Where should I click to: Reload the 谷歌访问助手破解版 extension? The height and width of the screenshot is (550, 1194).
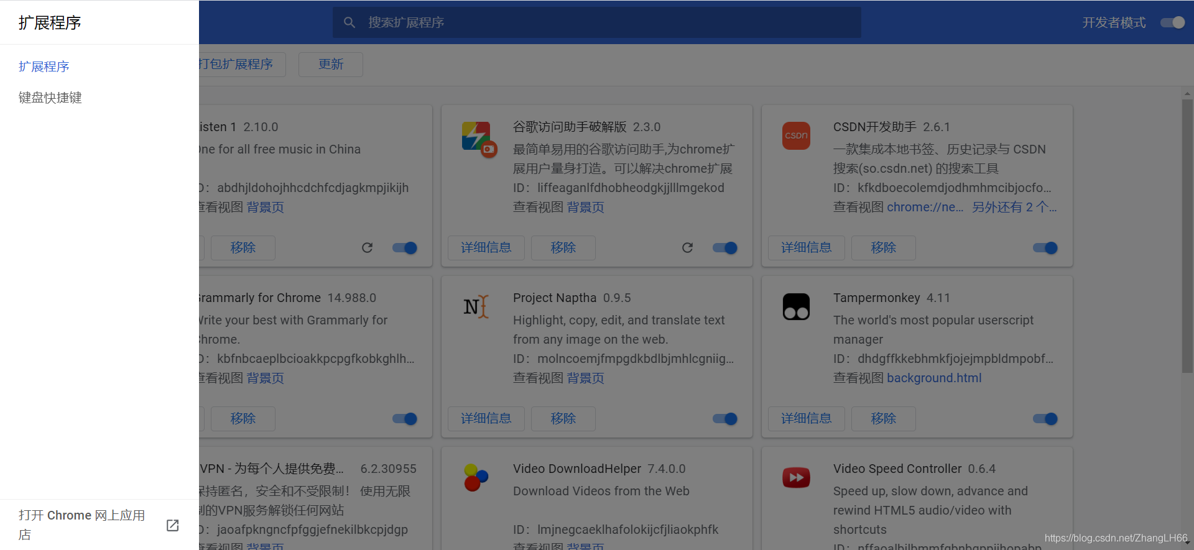(x=687, y=248)
